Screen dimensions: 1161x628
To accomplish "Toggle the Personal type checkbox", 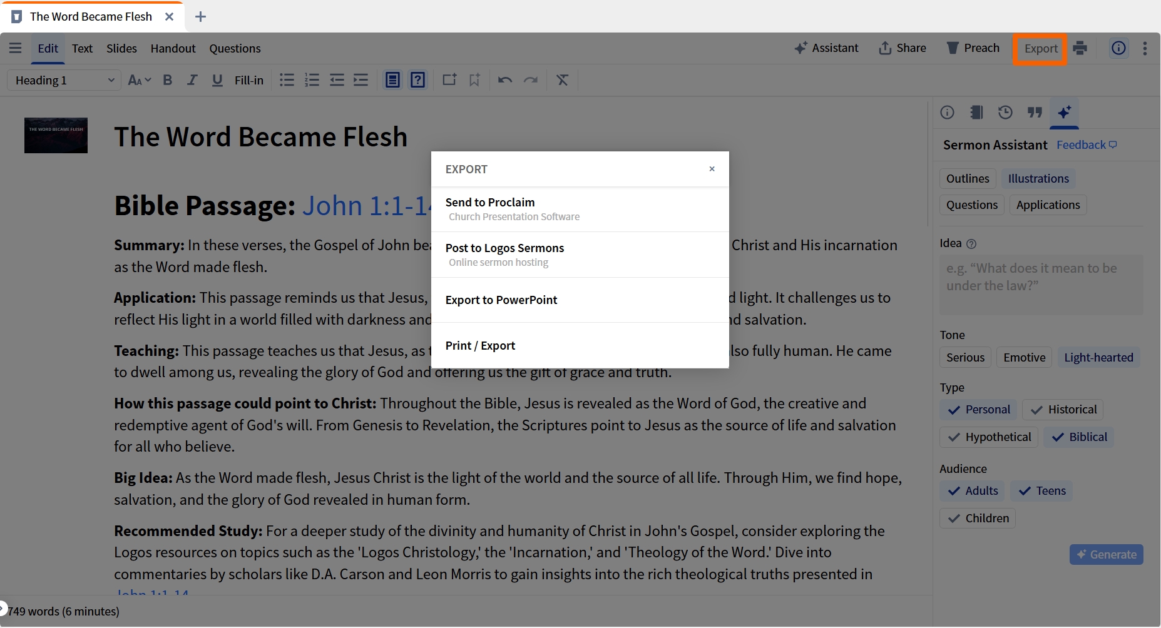I will 978,410.
